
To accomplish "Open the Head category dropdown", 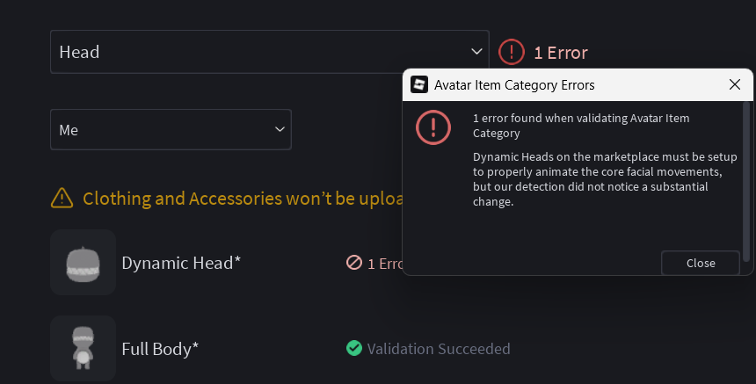I will (269, 52).
